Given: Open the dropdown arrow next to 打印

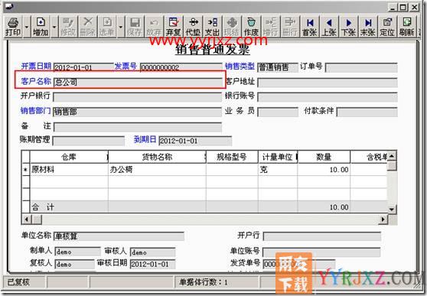Looking at the screenshot, I should [x=27, y=27].
